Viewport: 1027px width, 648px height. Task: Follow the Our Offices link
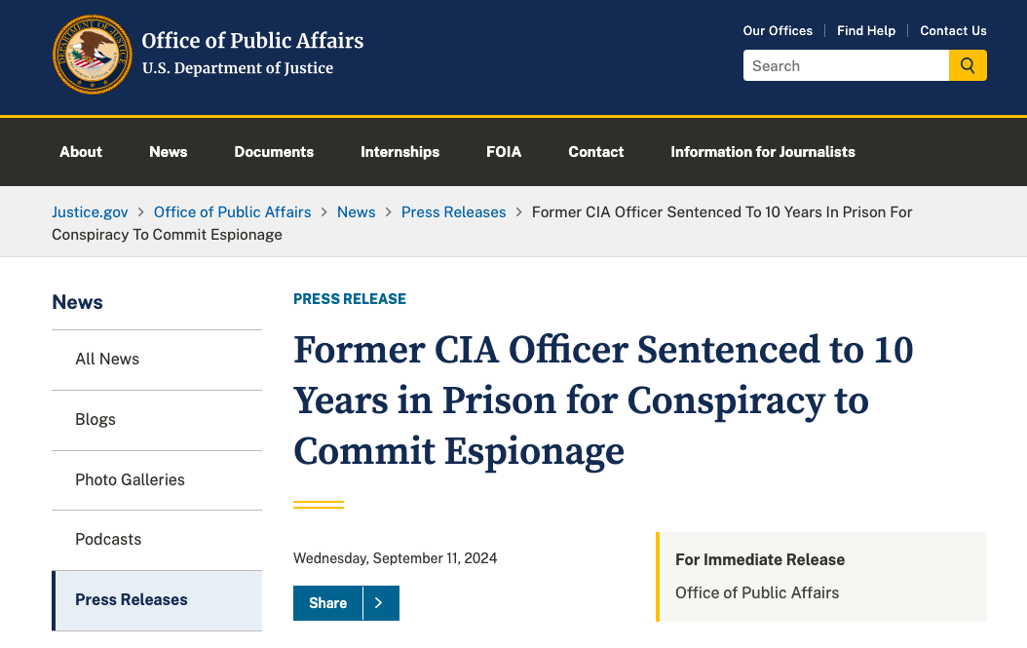click(x=778, y=30)
